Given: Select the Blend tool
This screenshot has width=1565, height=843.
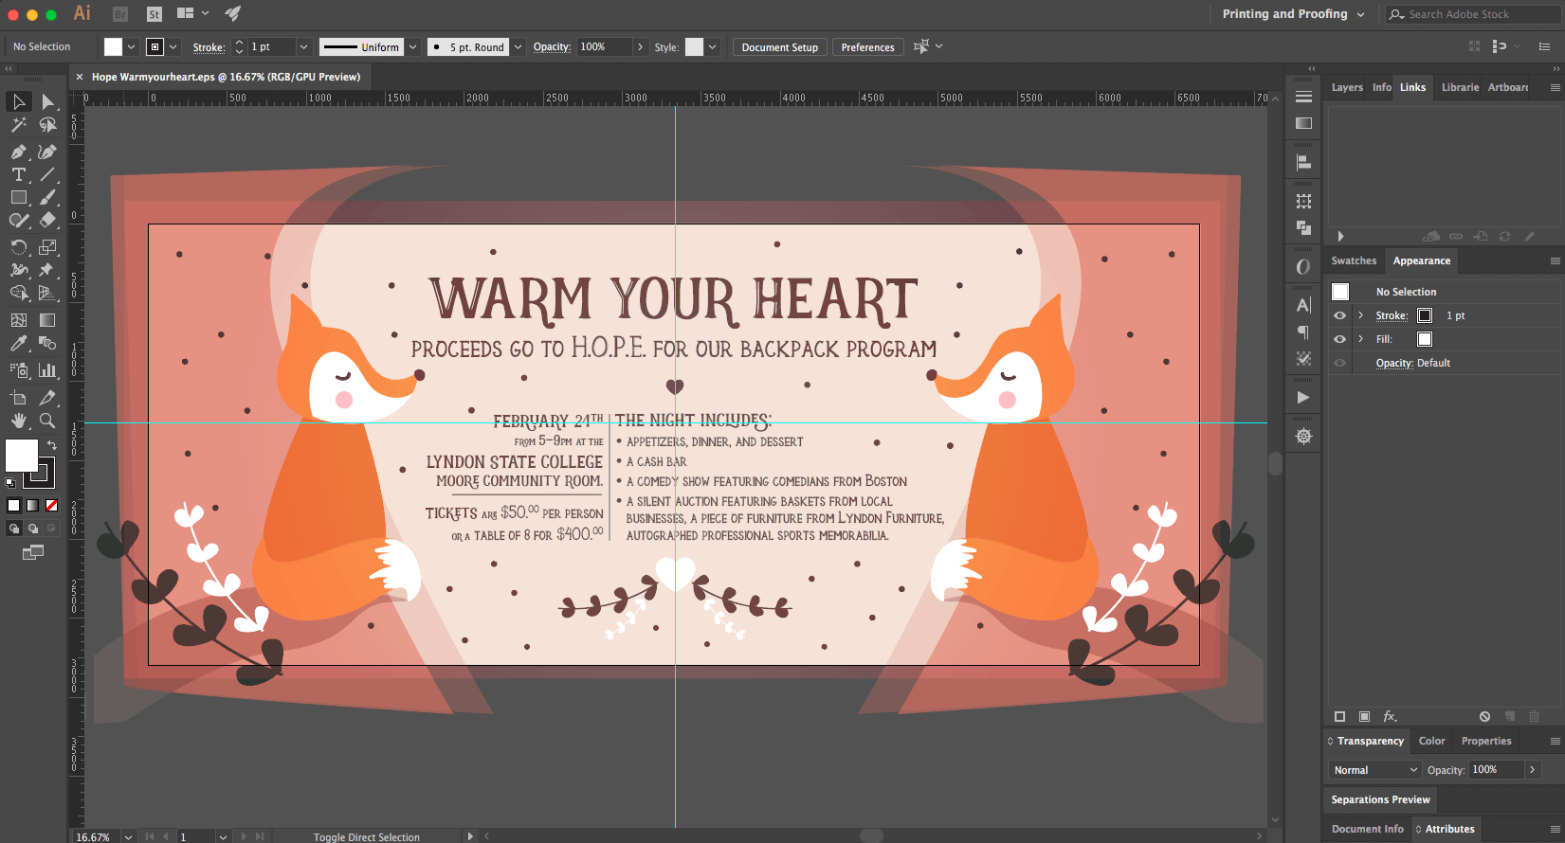Looking at the screenshot, I should [47, 343].
